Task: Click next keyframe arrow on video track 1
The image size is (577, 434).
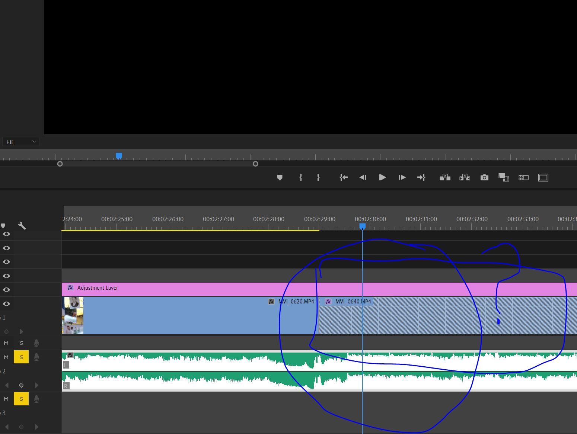Action: click(21, 331)
